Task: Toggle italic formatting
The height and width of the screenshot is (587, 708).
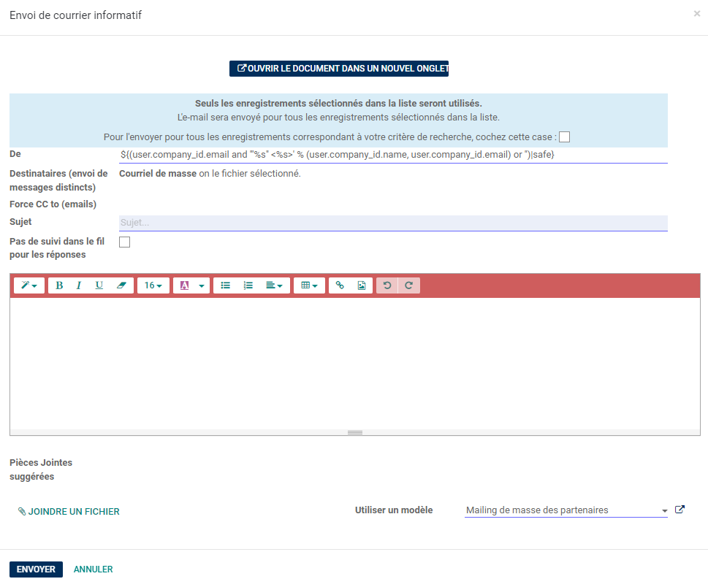Action: [79, 285]
